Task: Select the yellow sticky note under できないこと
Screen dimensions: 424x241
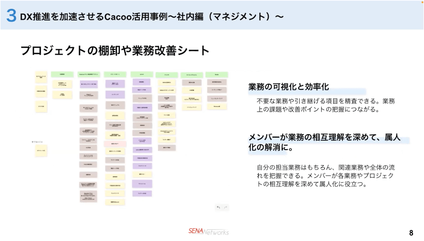Action: click(41, 151)
